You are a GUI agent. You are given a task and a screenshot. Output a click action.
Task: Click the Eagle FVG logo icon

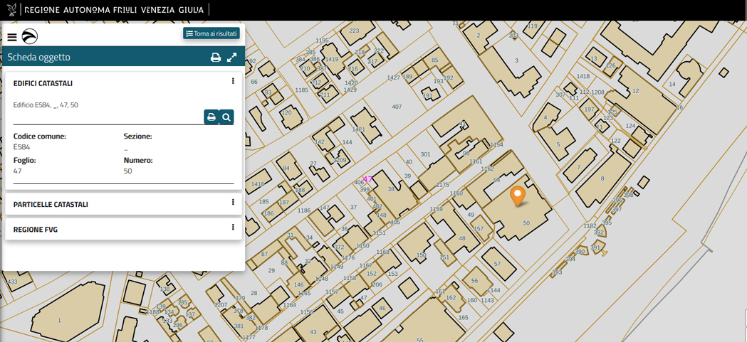[x=30, y=37]
